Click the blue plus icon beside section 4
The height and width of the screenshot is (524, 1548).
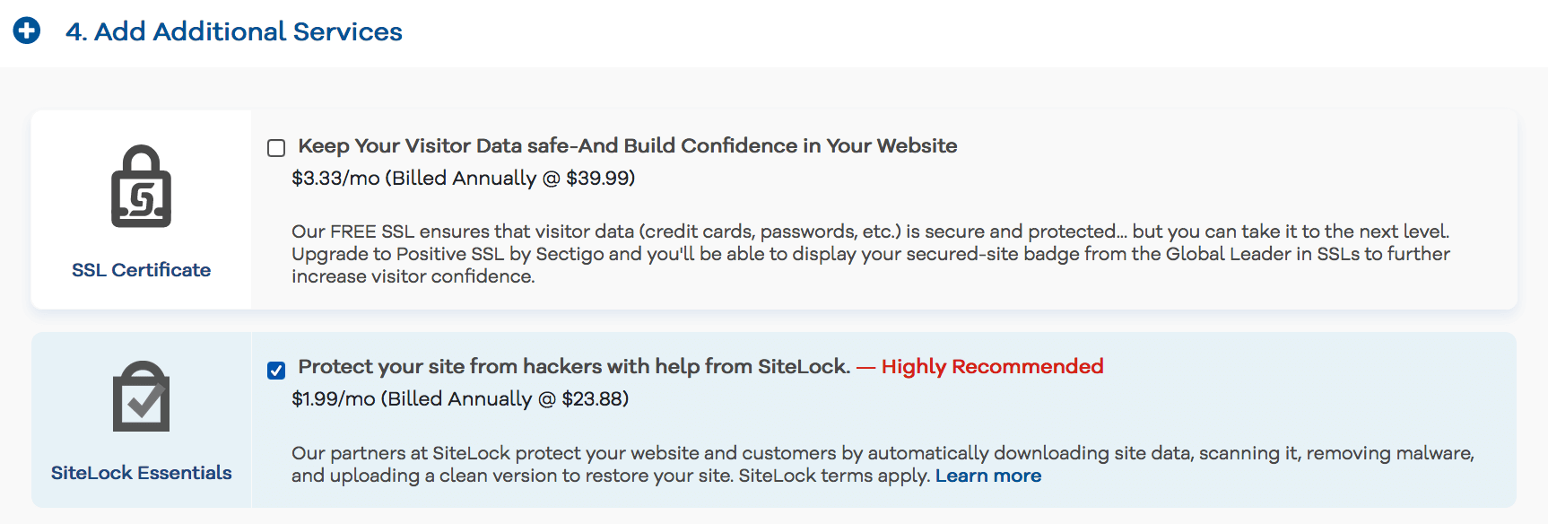tap(27, 31)
